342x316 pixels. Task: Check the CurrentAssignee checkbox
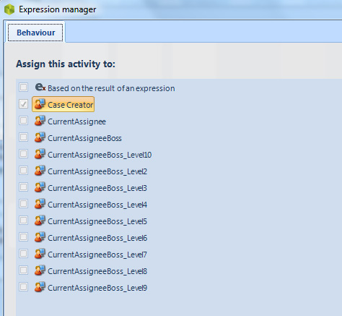pos(23,121)
